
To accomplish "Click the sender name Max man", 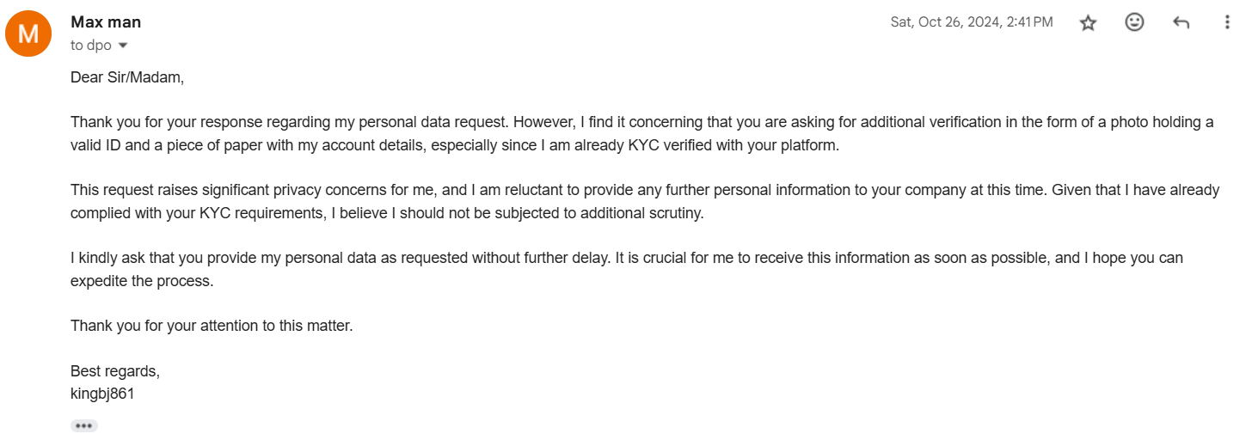I will [106, 22].
